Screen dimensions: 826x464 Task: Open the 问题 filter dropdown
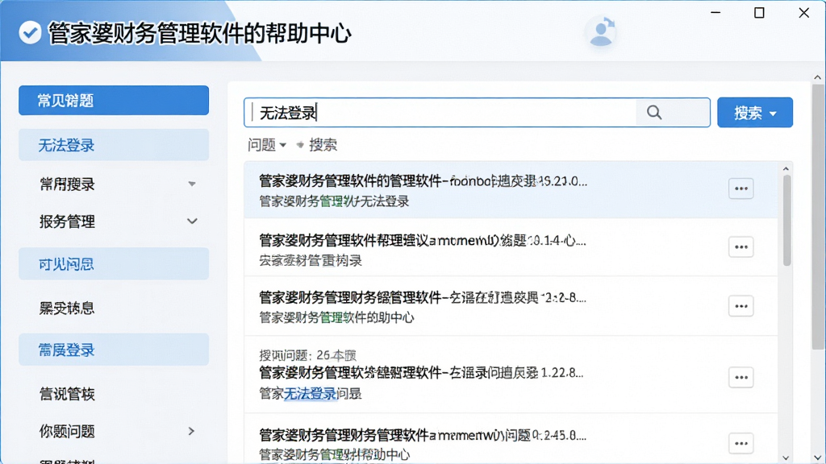pyautogui.click(x=266, y=145)
